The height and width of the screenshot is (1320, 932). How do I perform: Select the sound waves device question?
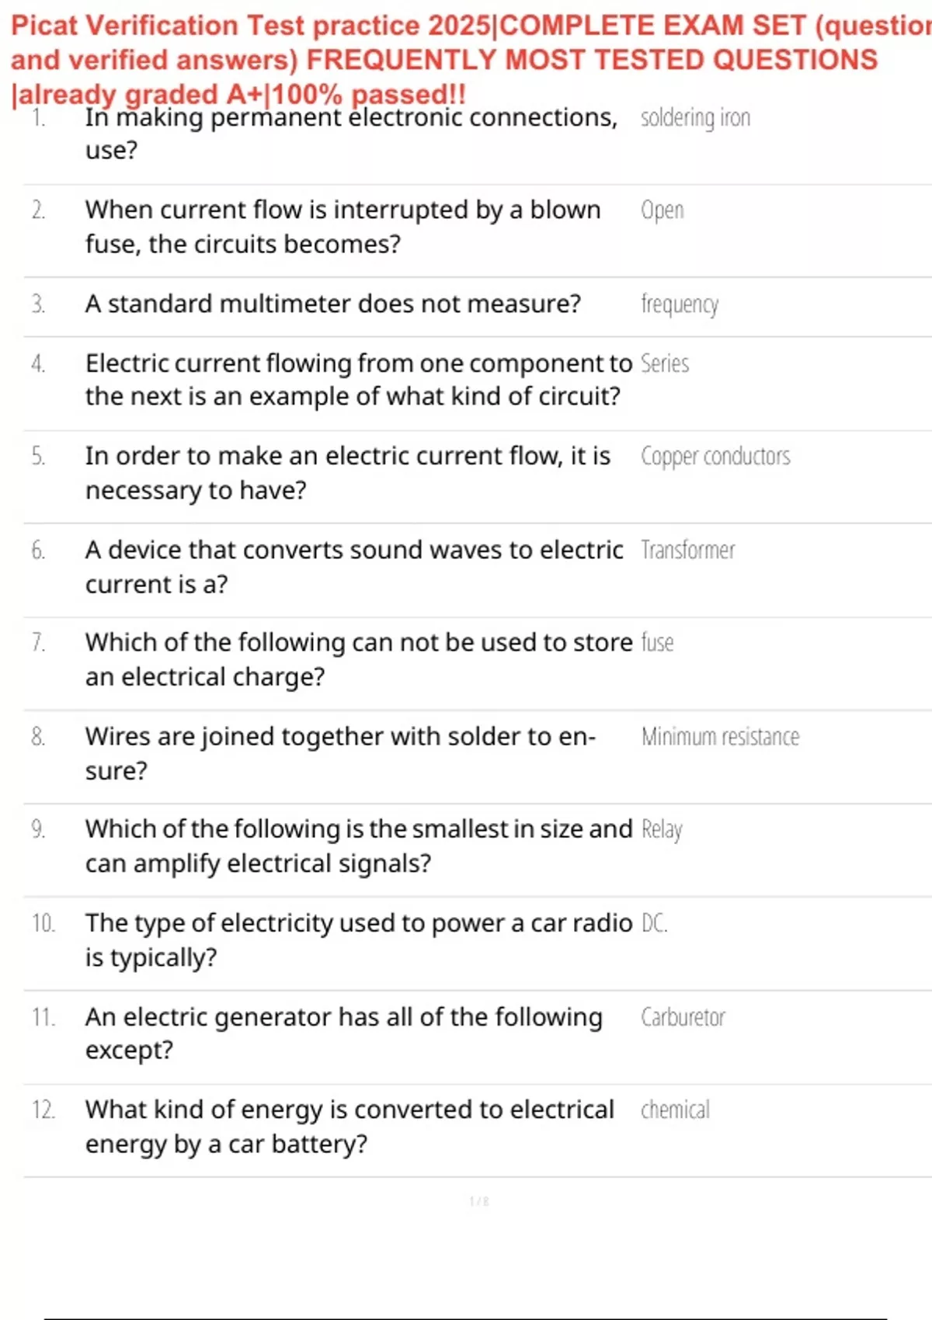coord(353,567)
